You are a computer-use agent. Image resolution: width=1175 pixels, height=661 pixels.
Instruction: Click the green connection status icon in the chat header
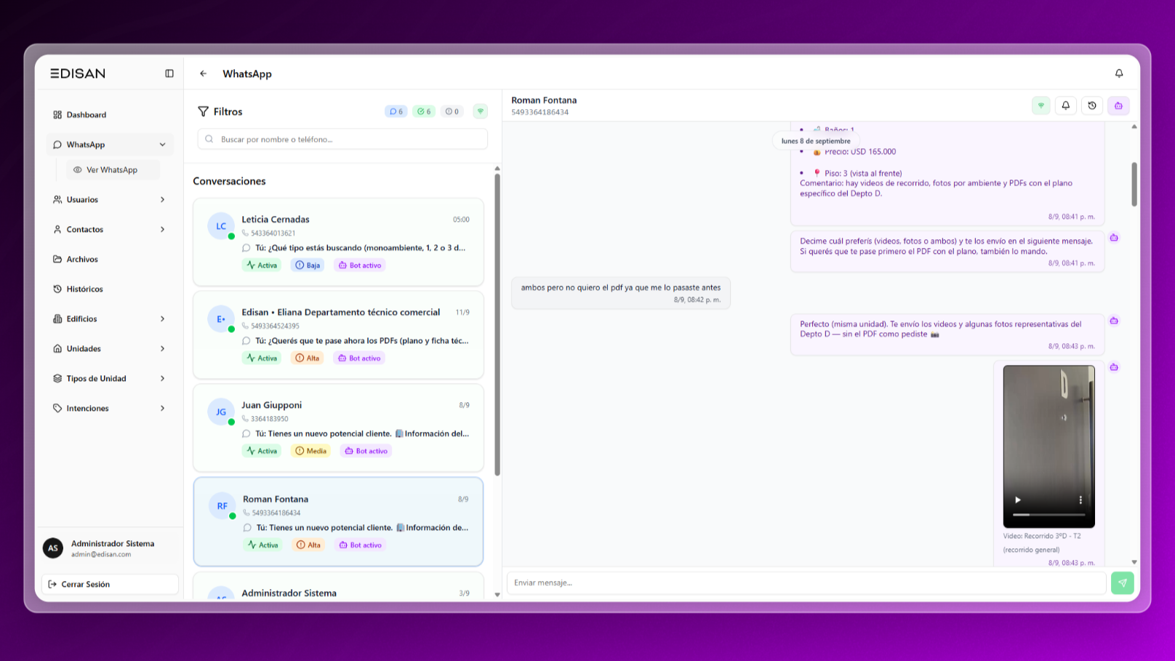click(1040, 105)
